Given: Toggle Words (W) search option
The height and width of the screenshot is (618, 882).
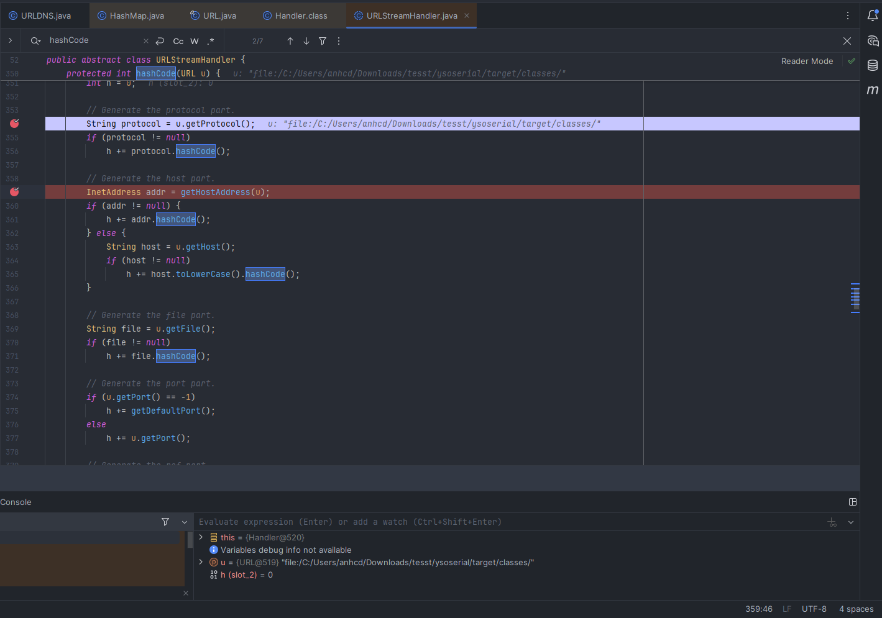Looking at the screenshot, I should click(x=195, y=41).
